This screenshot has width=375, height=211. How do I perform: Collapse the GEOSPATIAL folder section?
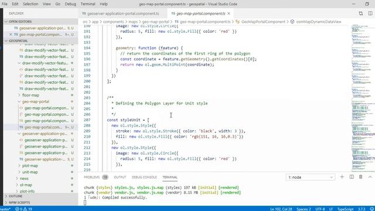(18, 41)
